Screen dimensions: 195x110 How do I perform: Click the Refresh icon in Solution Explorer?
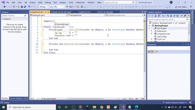(x=171, y=16)
